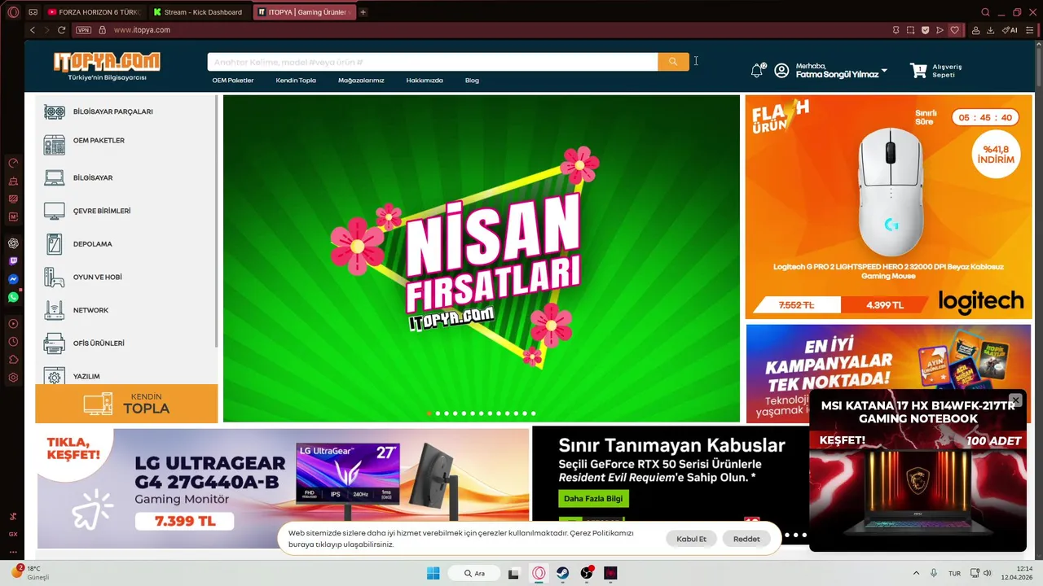
Task: Click the snapshot capture icon in address bar
Action: pos(910,30)
